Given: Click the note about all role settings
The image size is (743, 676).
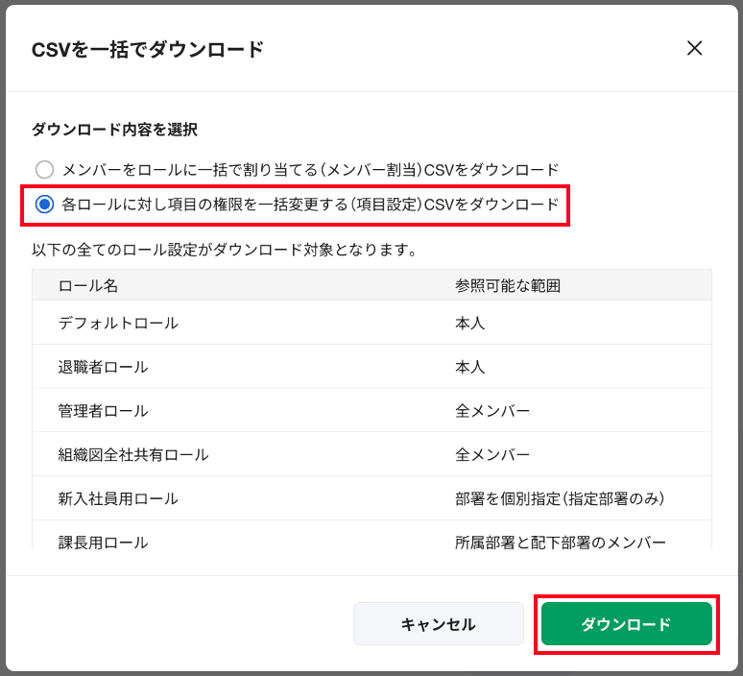Looking at the screenshot, I should [224, 250].
